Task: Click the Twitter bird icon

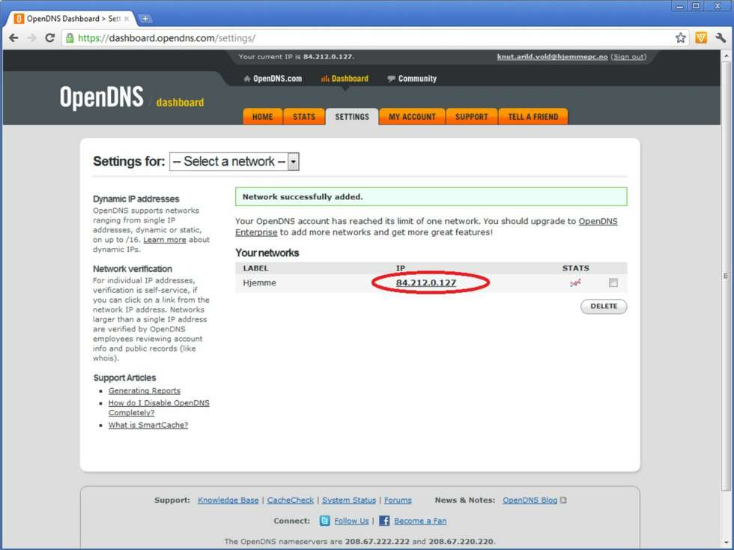Action: 324,521
